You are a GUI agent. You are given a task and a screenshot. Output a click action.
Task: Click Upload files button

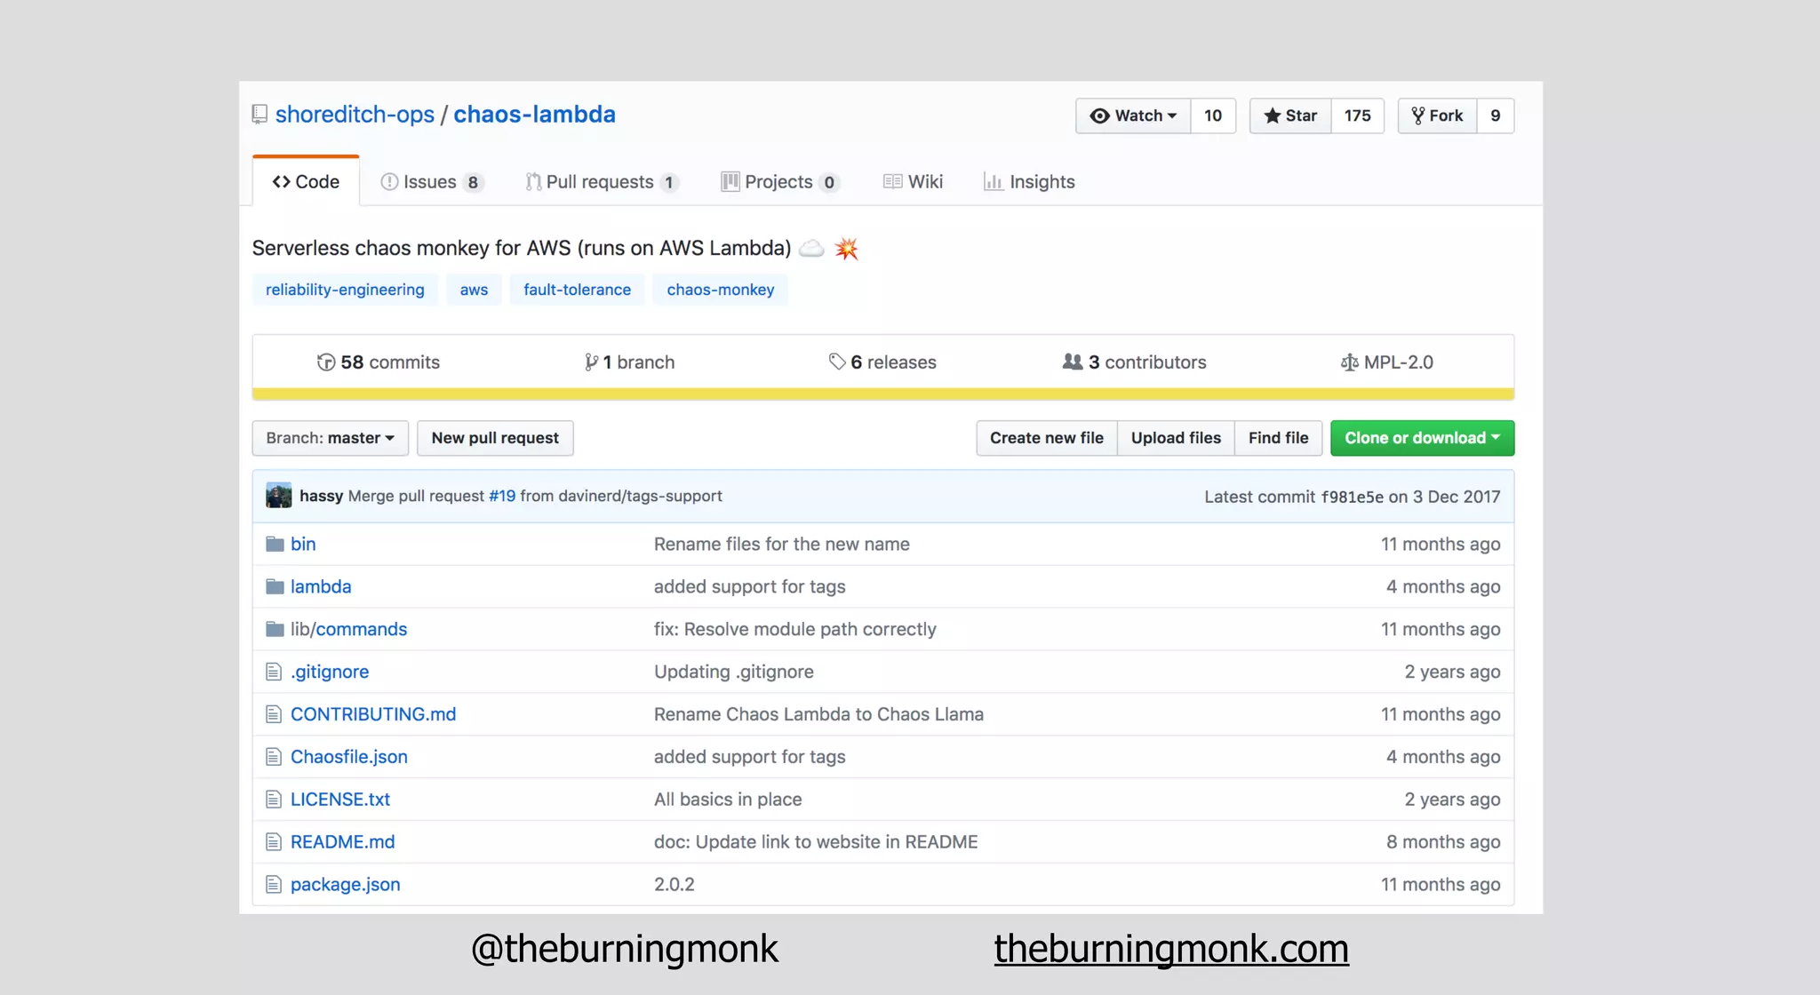pyautogui.click(x=1176, y=438)
